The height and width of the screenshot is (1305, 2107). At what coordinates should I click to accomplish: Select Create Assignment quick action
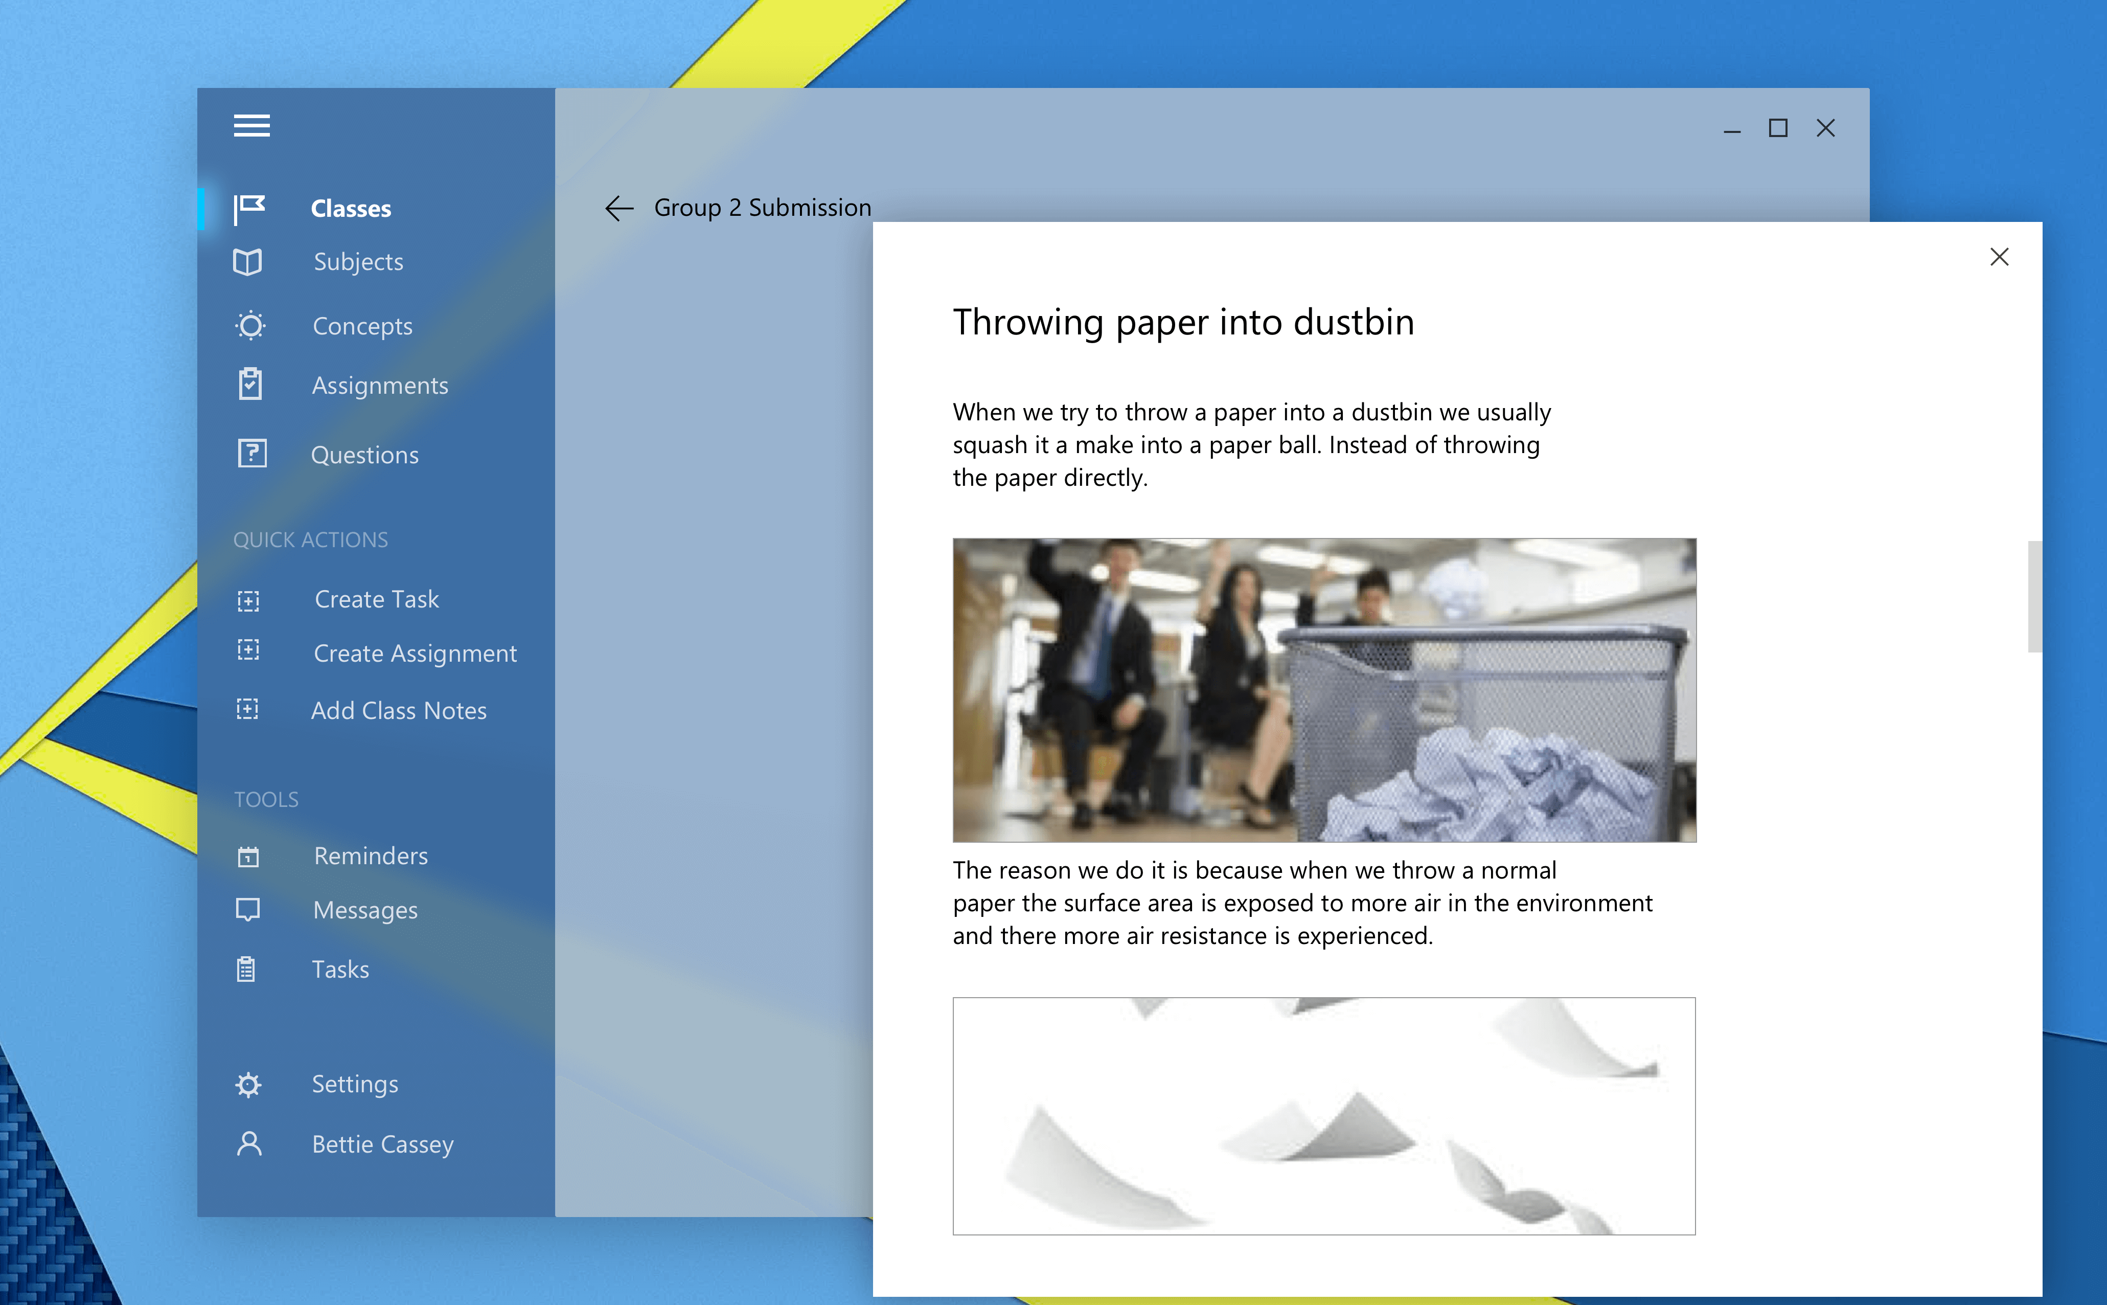click(x=415, y=654)
